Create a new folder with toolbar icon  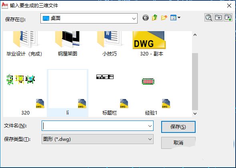[164, 18]
